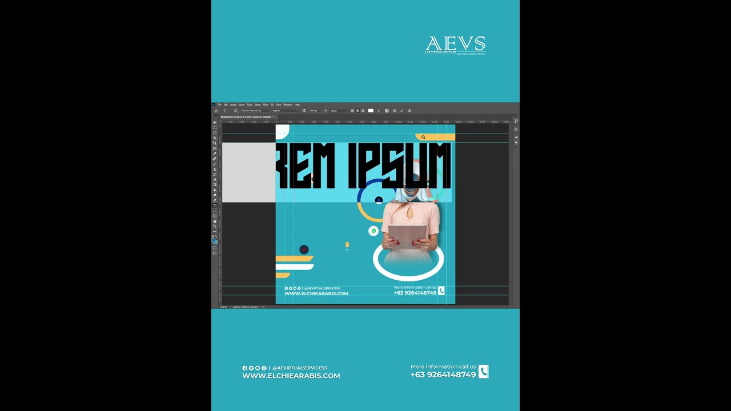
Task: Select the Eraser tool
Action: coord(215,179)
